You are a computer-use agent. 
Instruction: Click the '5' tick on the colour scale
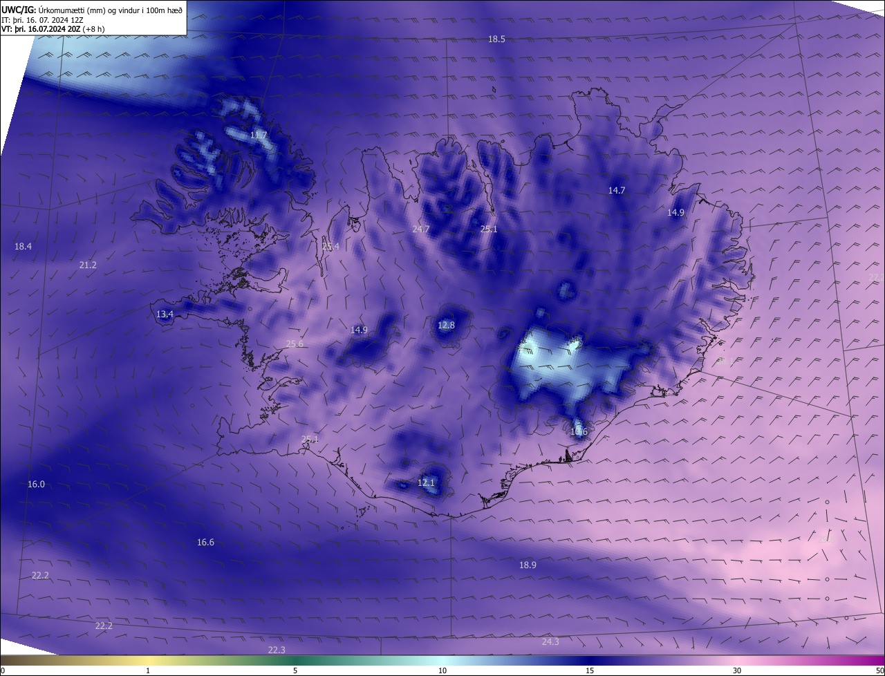295,670
